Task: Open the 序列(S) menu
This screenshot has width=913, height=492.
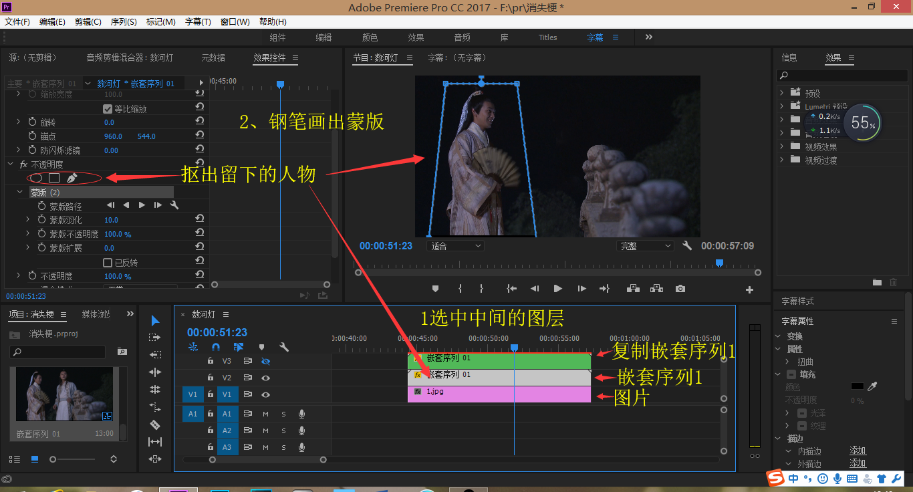Action: coord(124,21)
